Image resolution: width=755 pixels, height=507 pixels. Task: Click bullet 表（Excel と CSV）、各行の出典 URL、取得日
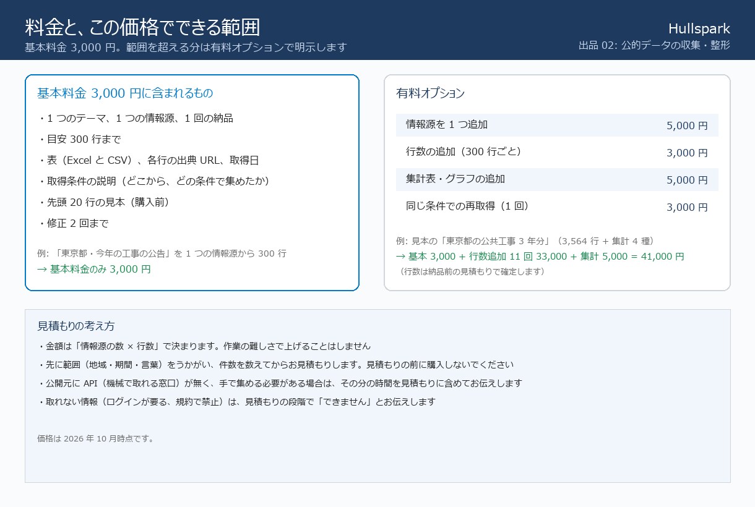pyautogui.click(x=148, y=160)
